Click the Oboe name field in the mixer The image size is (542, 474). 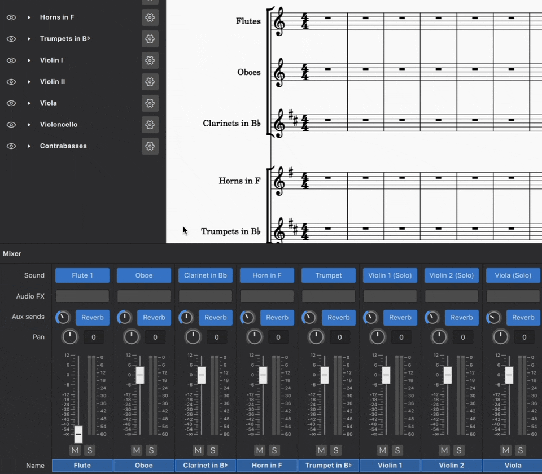(143, 465)
